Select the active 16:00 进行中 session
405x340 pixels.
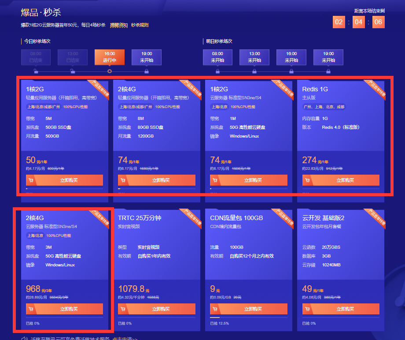tap(109, 57)
